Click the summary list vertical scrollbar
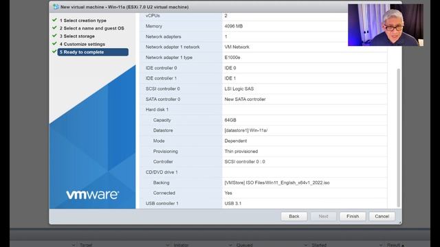This screenshot has height=247, width=440. point(399,137)
